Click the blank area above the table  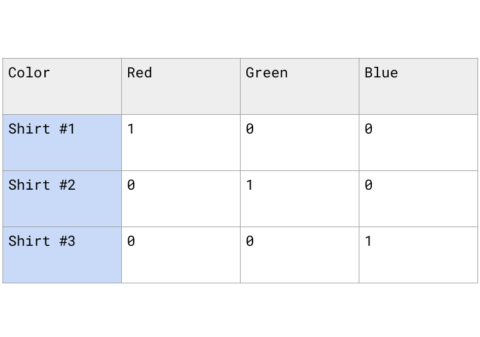(x=240, y=28)
